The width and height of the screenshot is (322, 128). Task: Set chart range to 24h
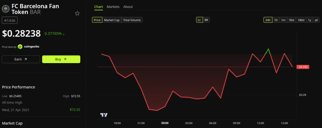268,20
